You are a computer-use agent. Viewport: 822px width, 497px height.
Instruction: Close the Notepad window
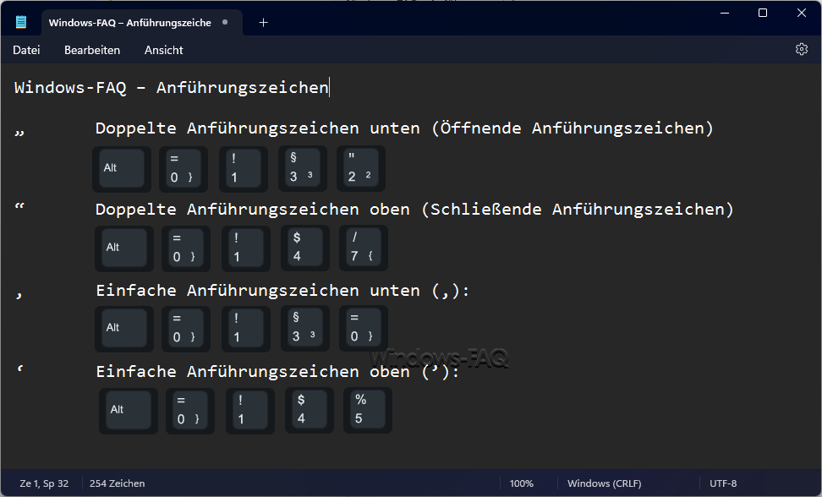coord(802,13)
